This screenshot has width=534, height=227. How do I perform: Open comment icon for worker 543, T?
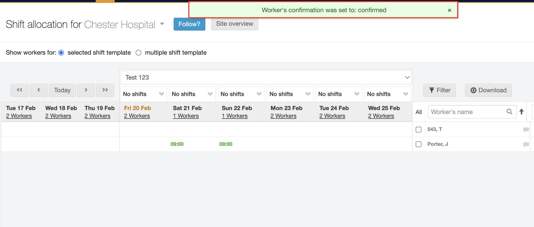coord(526,130)
